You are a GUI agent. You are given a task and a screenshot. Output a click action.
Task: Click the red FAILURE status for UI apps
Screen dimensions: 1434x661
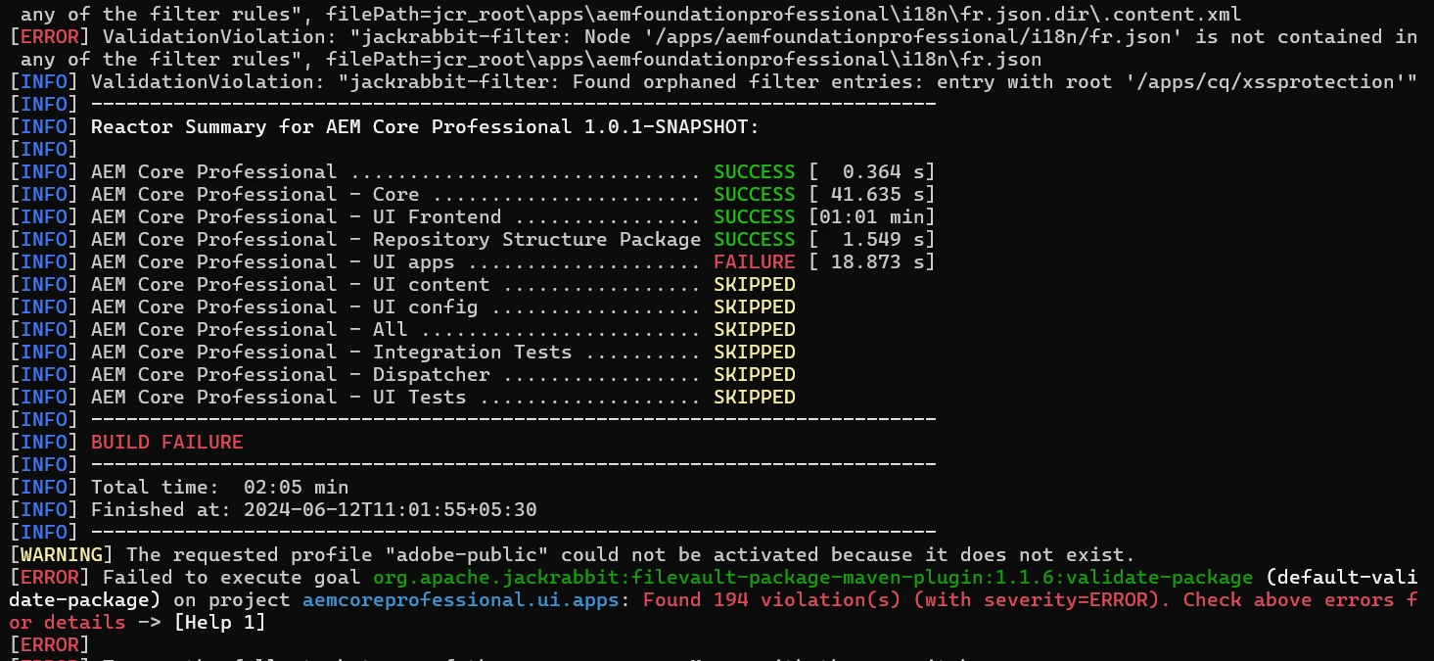pyautogui.click(x=754, y=262)
